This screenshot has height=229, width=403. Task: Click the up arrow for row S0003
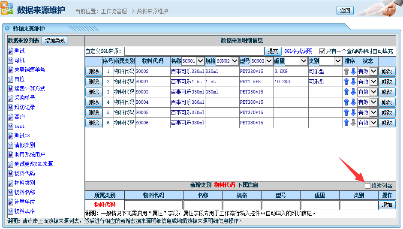[x=346, y=92]
